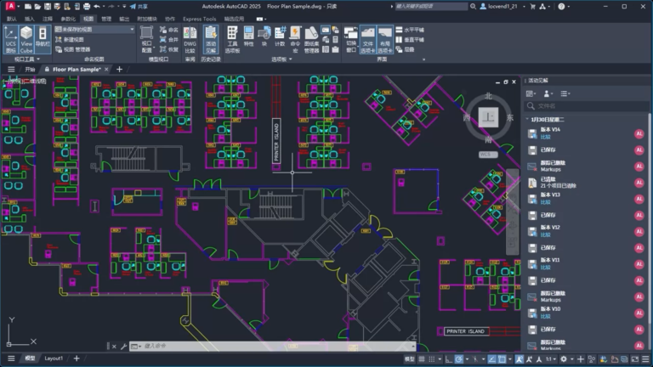This screenshot has height=367, width=653.
Task: Click the 文件名 search field in insights panel
Action: [587, 106]
